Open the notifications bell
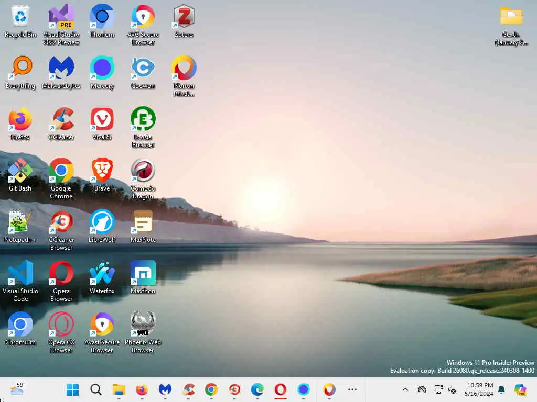This screenshot has height=402, width=537. coord(501,389)
